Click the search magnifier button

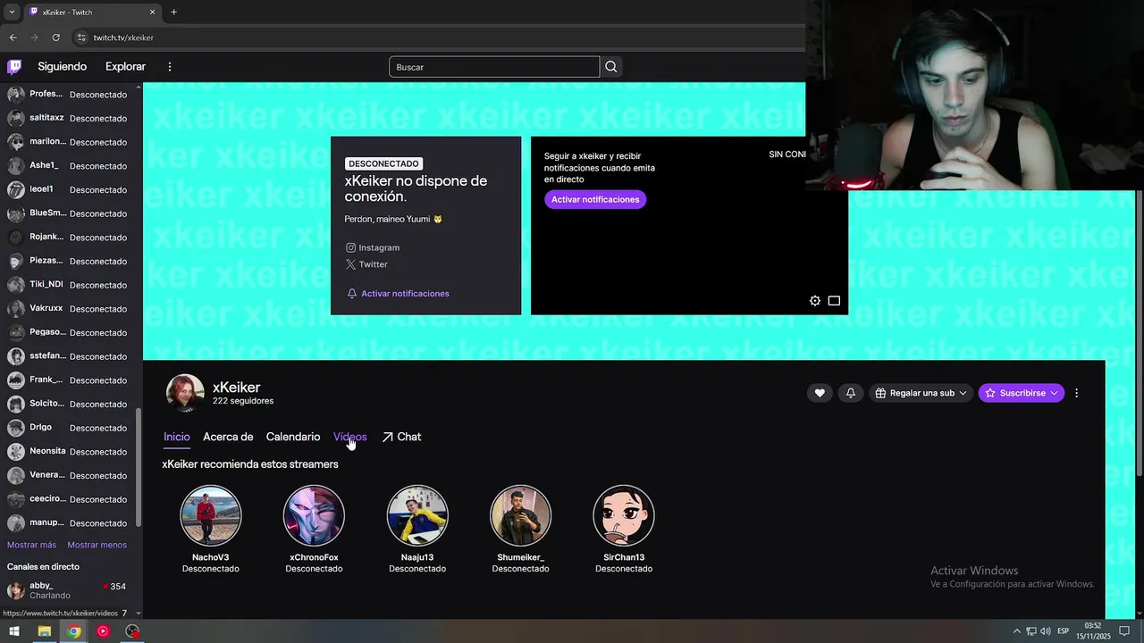tap(611, 66)
